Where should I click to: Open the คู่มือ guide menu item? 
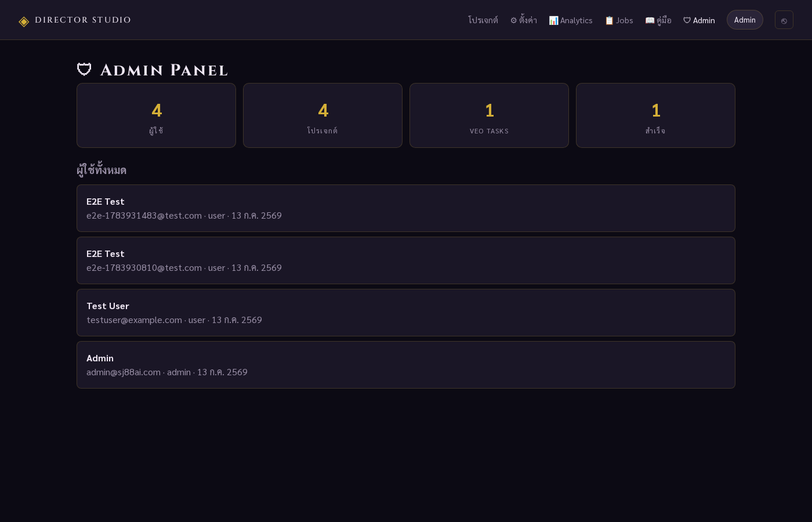[x=658, y=20]
